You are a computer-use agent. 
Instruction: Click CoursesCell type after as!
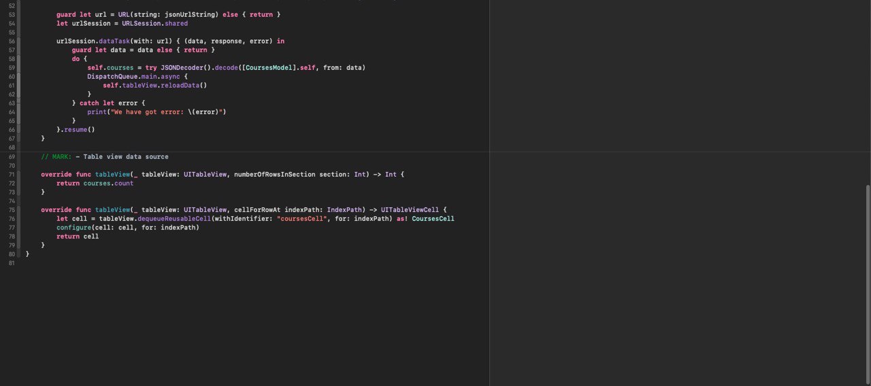point(433,218)
